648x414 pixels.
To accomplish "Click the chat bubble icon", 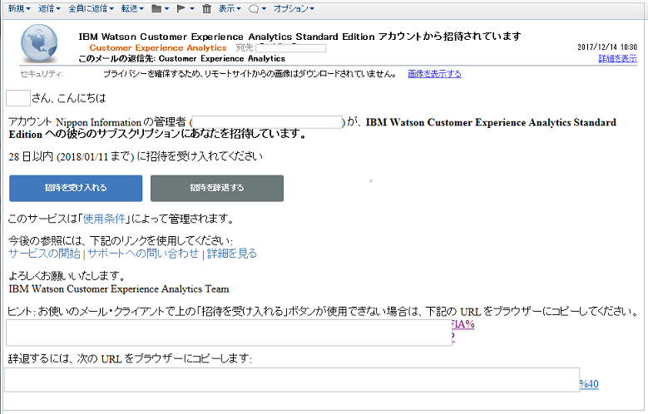I will (254, 8).
